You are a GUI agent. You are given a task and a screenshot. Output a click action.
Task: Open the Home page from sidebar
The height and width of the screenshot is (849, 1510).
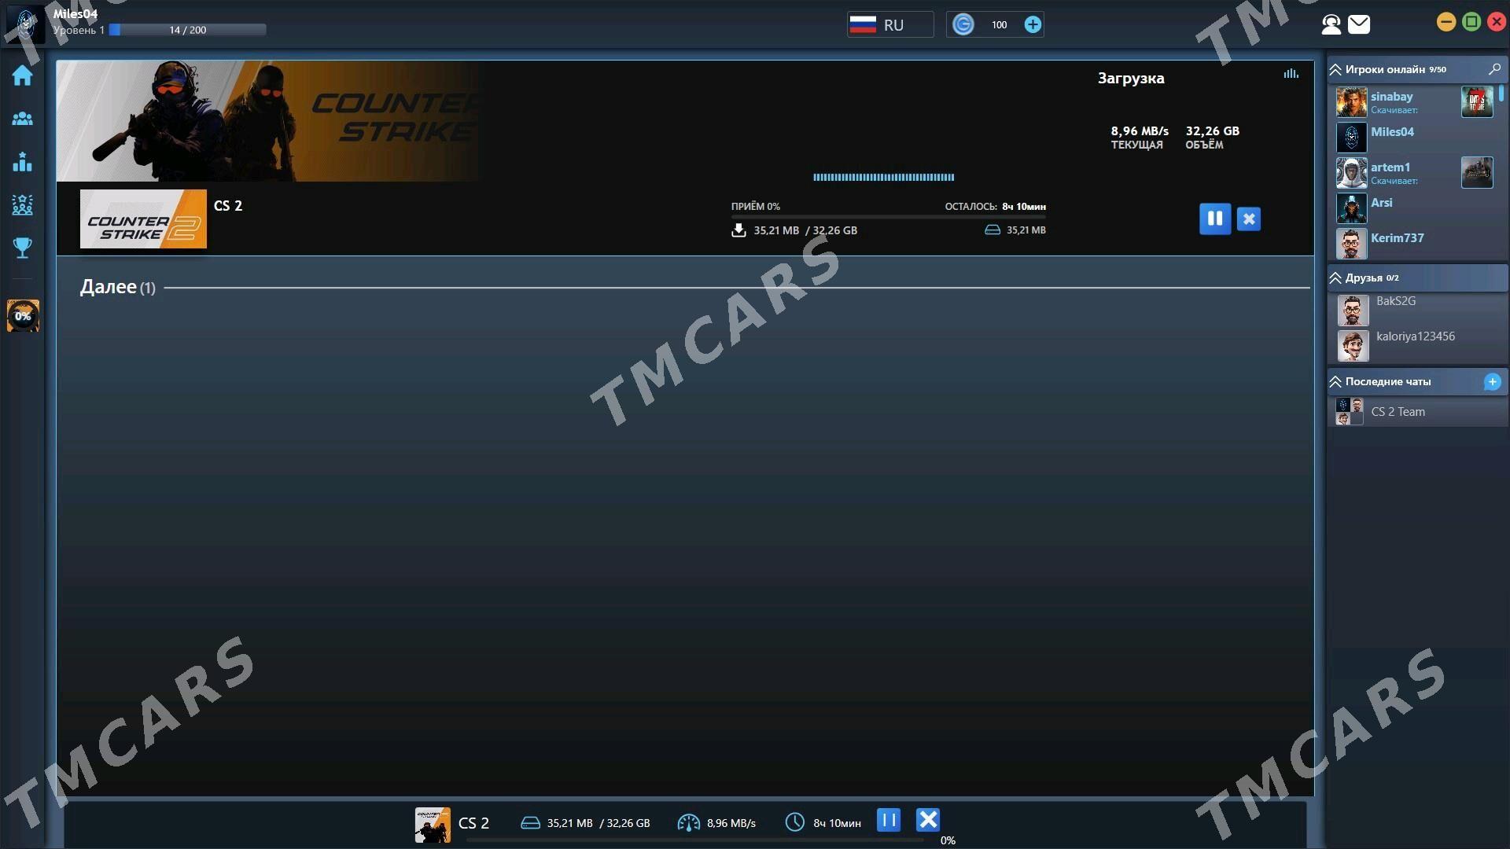[22, 75]
